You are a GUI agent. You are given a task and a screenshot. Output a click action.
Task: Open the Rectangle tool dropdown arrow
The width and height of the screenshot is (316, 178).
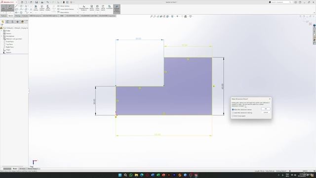point(19,9)
